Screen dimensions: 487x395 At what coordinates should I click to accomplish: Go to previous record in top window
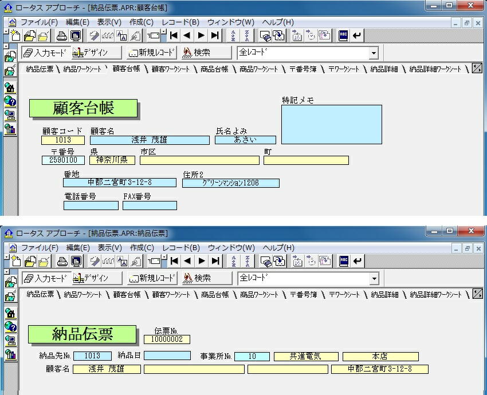click(x=187, y=35)
